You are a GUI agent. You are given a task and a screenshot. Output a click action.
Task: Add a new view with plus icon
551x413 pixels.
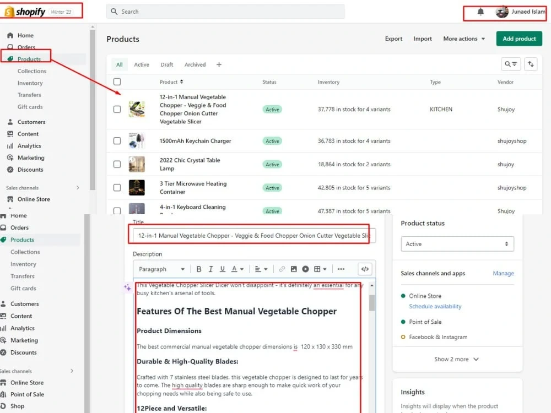point(219,64)
